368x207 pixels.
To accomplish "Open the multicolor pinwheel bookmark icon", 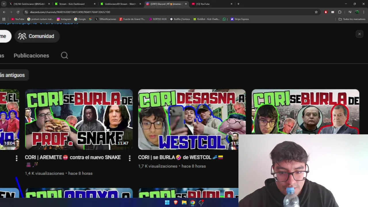I will (x=90, y=19).
